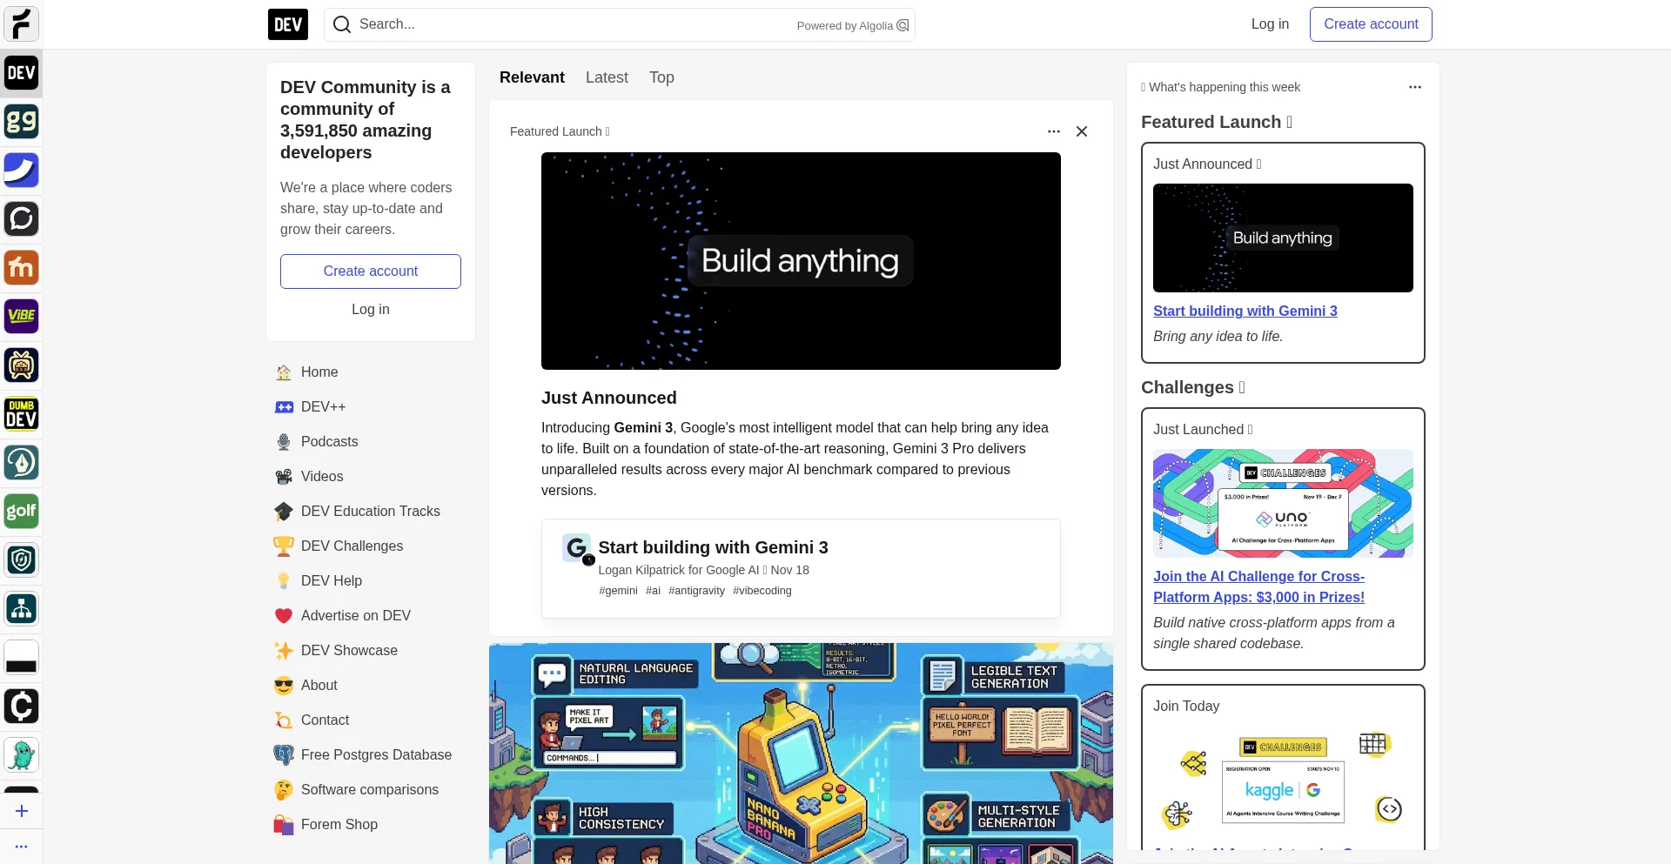Open DEV++ in left navigation
The height and width of the screenshot is (864, 1671).
pyautogui.click(x=371, y=407)
